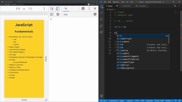Click the viewport corner resize handle
182x102 pixels.
point(46,100)
